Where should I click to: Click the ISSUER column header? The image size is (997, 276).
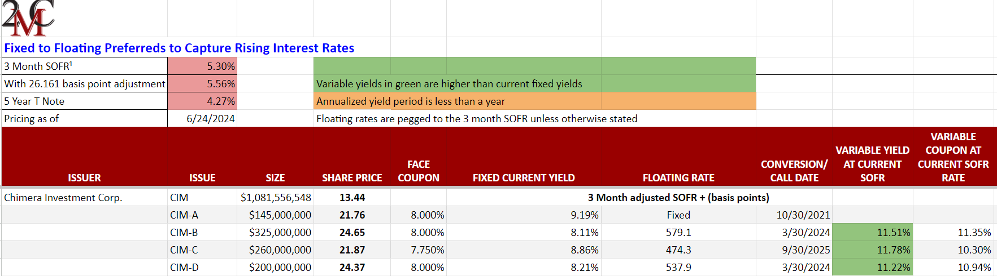84,177
